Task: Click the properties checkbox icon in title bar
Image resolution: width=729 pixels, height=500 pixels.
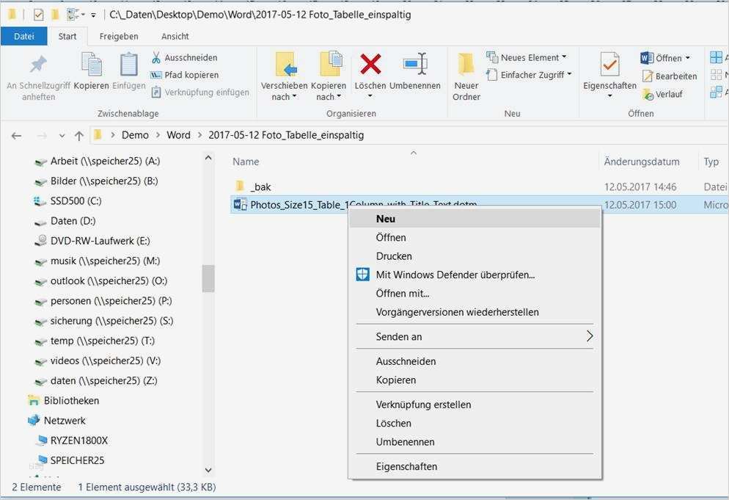Action: [39, 15]
